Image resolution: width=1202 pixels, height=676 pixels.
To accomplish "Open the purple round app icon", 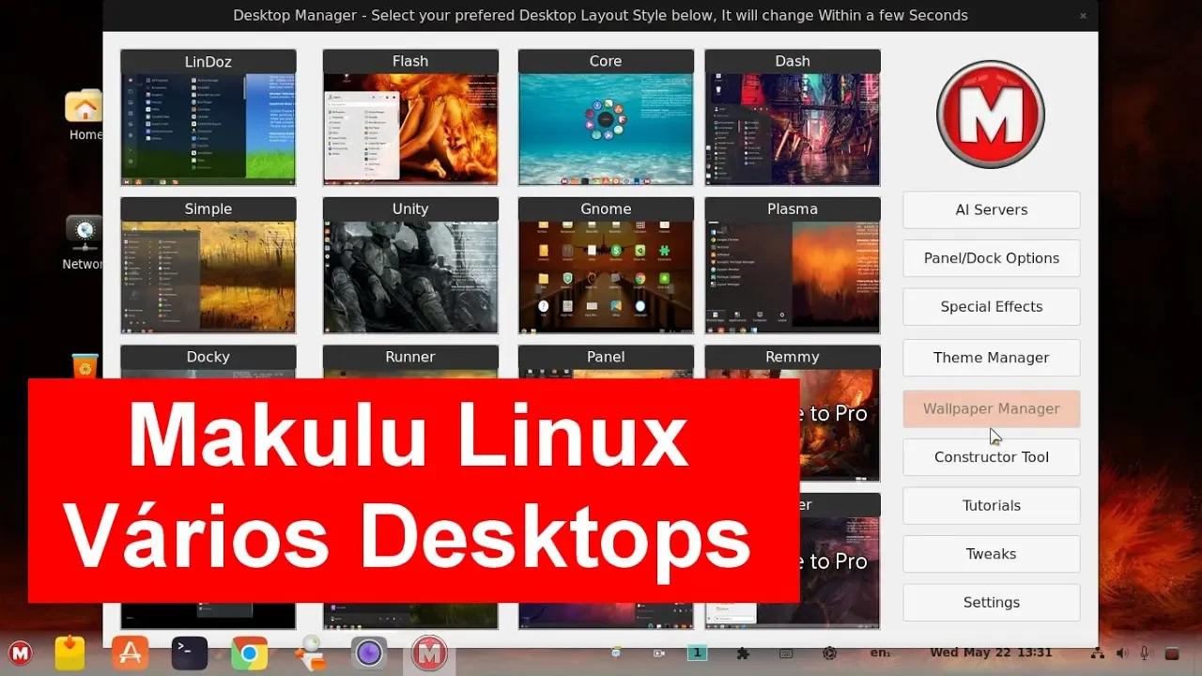I will (369, 653).
